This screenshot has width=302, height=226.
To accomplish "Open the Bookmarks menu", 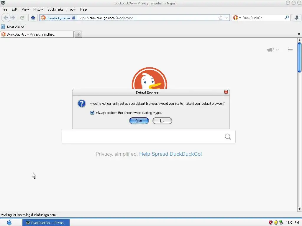I will coord(55,9).
